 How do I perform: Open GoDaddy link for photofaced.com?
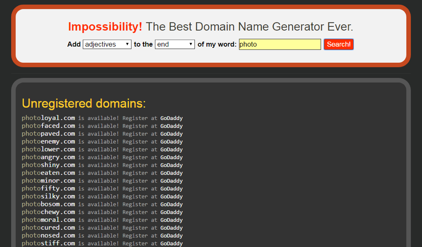point(171,126)
